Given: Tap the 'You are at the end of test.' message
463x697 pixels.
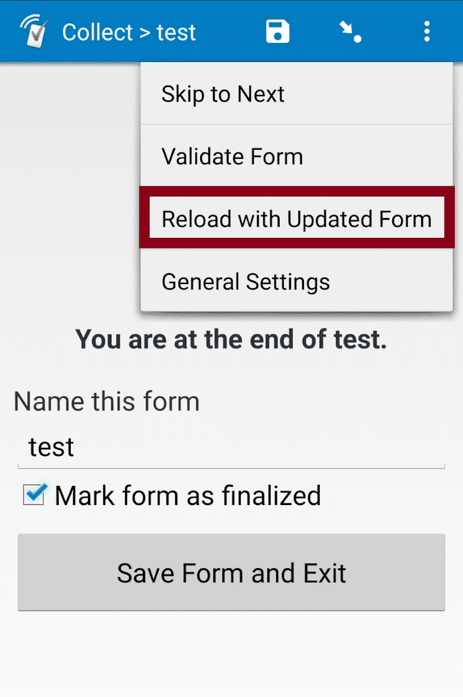Looking at the screenshot, I should (231, 339).
